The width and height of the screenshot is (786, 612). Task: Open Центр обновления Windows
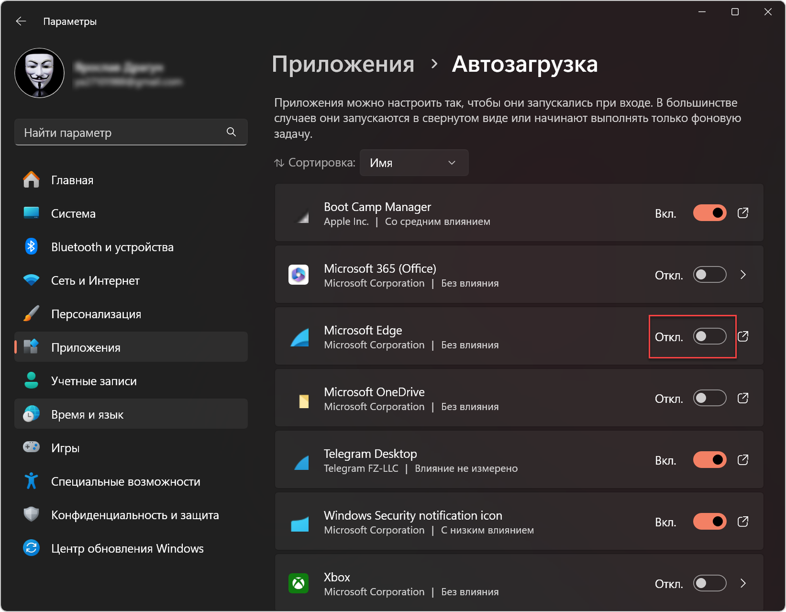131,548
